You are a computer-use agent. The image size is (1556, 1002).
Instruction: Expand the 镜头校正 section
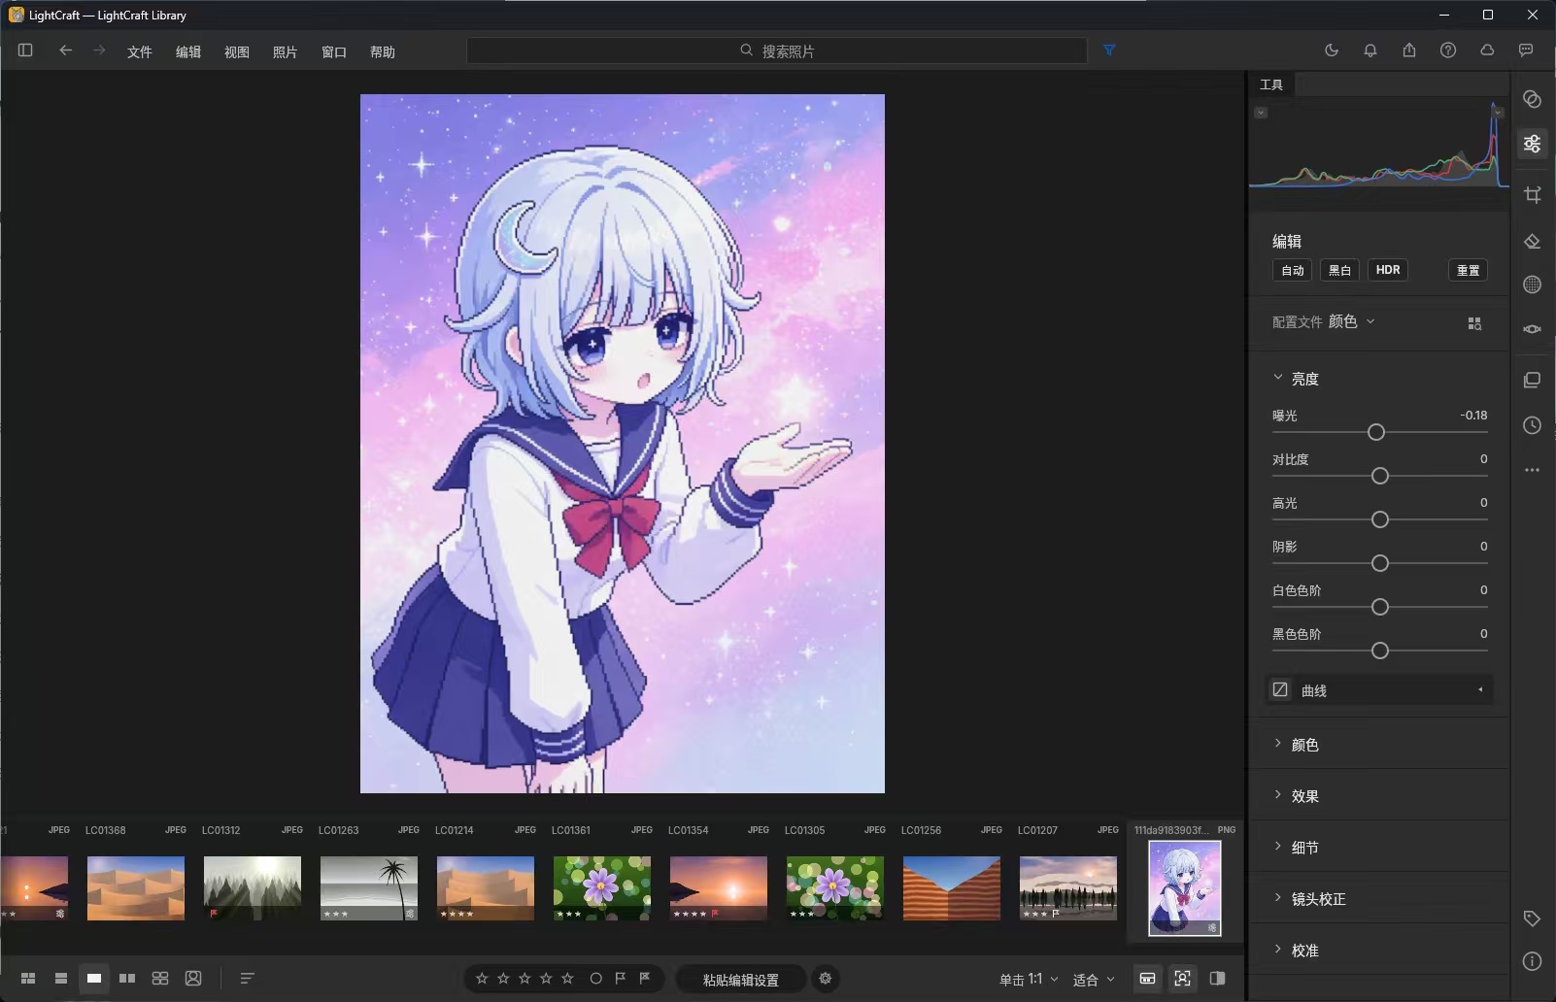point(1278,898)
